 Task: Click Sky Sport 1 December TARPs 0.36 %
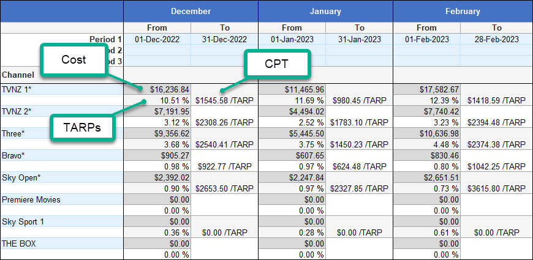[157, 232]
